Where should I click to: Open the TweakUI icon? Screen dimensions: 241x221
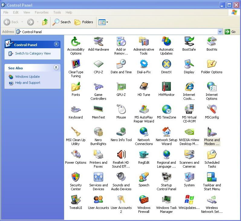point(76,200)
